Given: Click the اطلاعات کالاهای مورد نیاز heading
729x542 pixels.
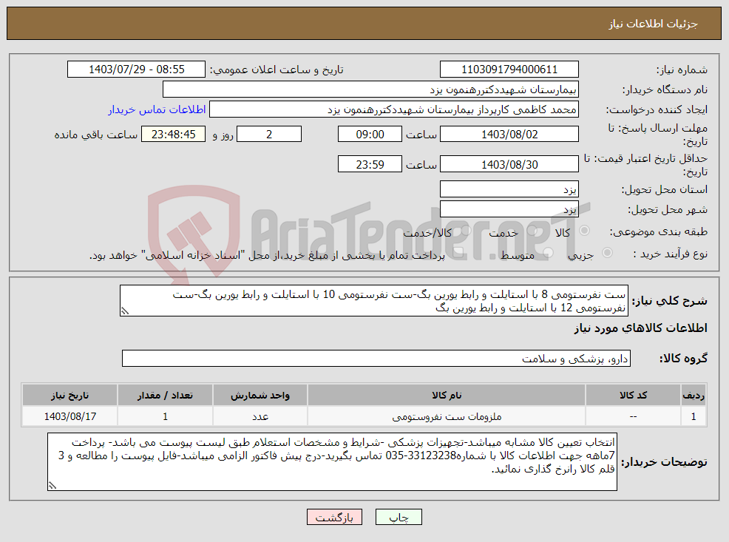Looking at the screenshot, I should [640, 328].
